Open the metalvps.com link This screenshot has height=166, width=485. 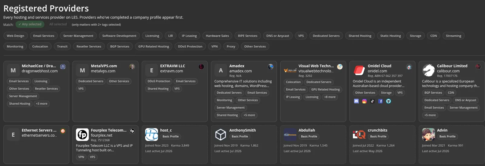tap(103, 71)
